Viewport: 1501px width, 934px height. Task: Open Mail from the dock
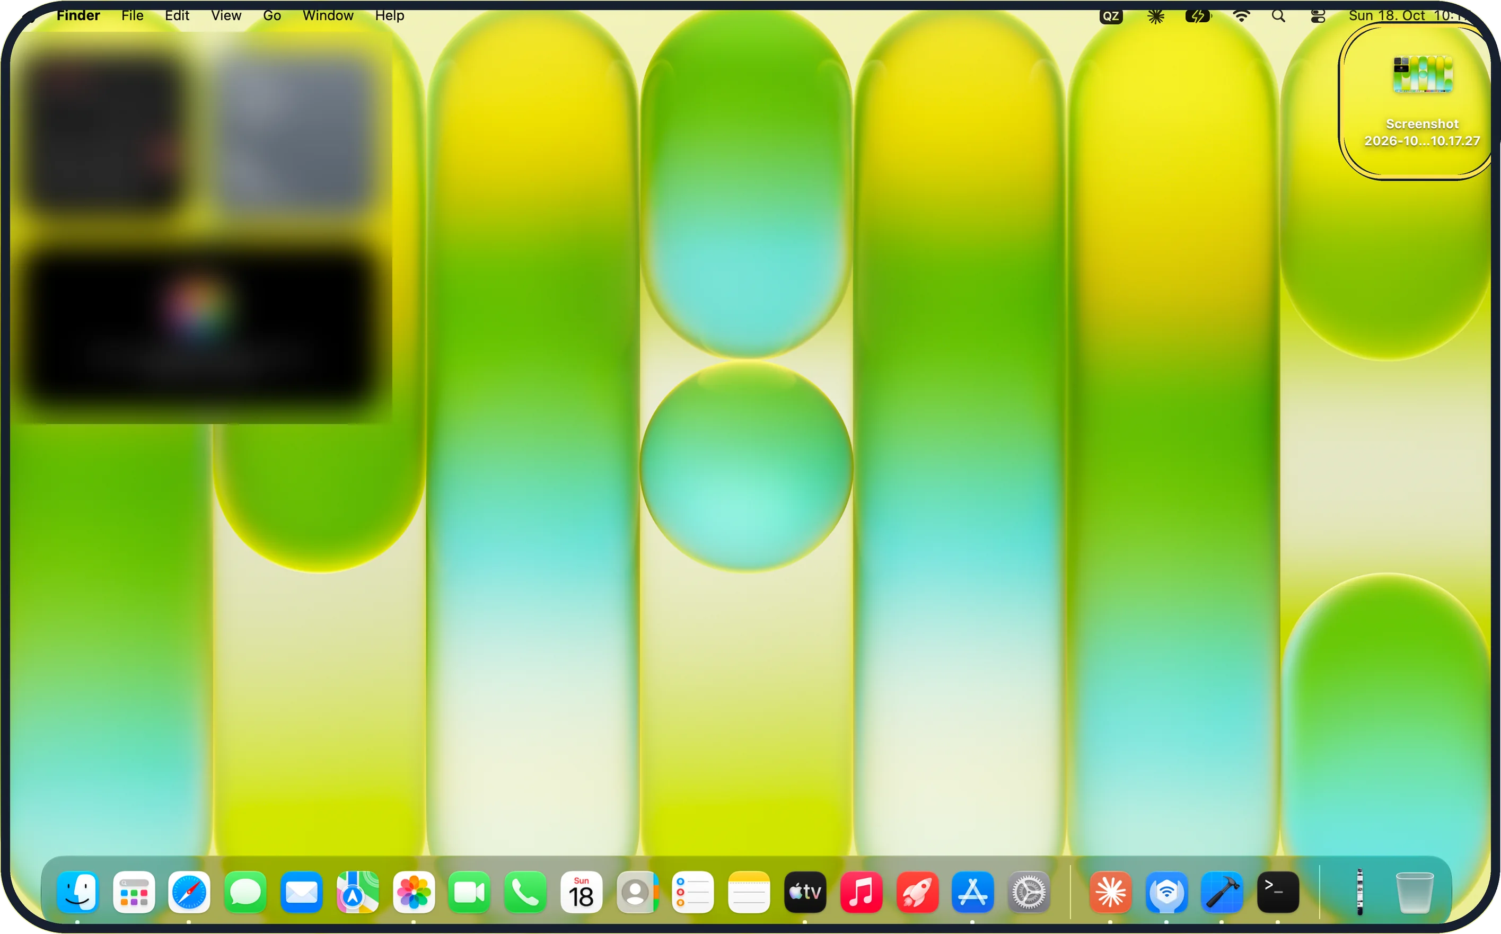tap(302, 892)
